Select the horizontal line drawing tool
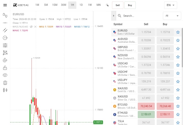This screenshot has height=125, width=183. (x=5, y=23)
